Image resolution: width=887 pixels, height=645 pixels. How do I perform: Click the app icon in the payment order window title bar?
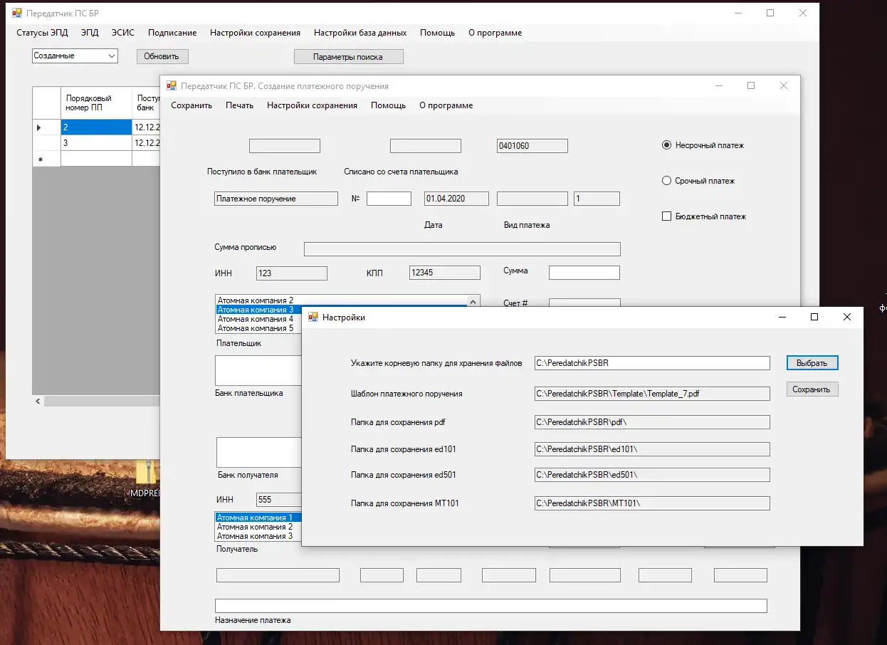pos(172,86)
